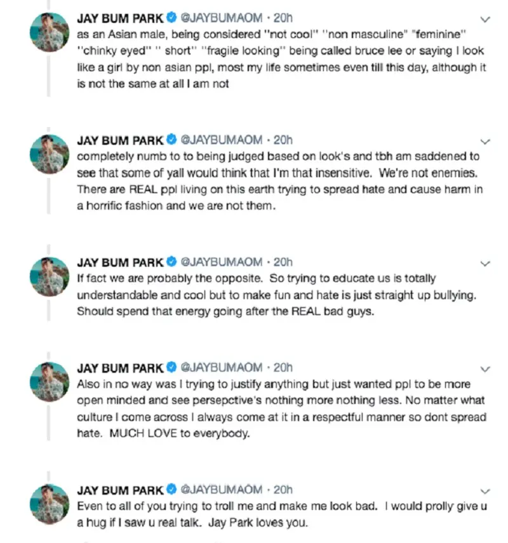Open the 20h timestamp on the 'If fact we are' tweet
The width and height of the screenshot is (508, 543).
pyautogui.click(x=283, y=262)
